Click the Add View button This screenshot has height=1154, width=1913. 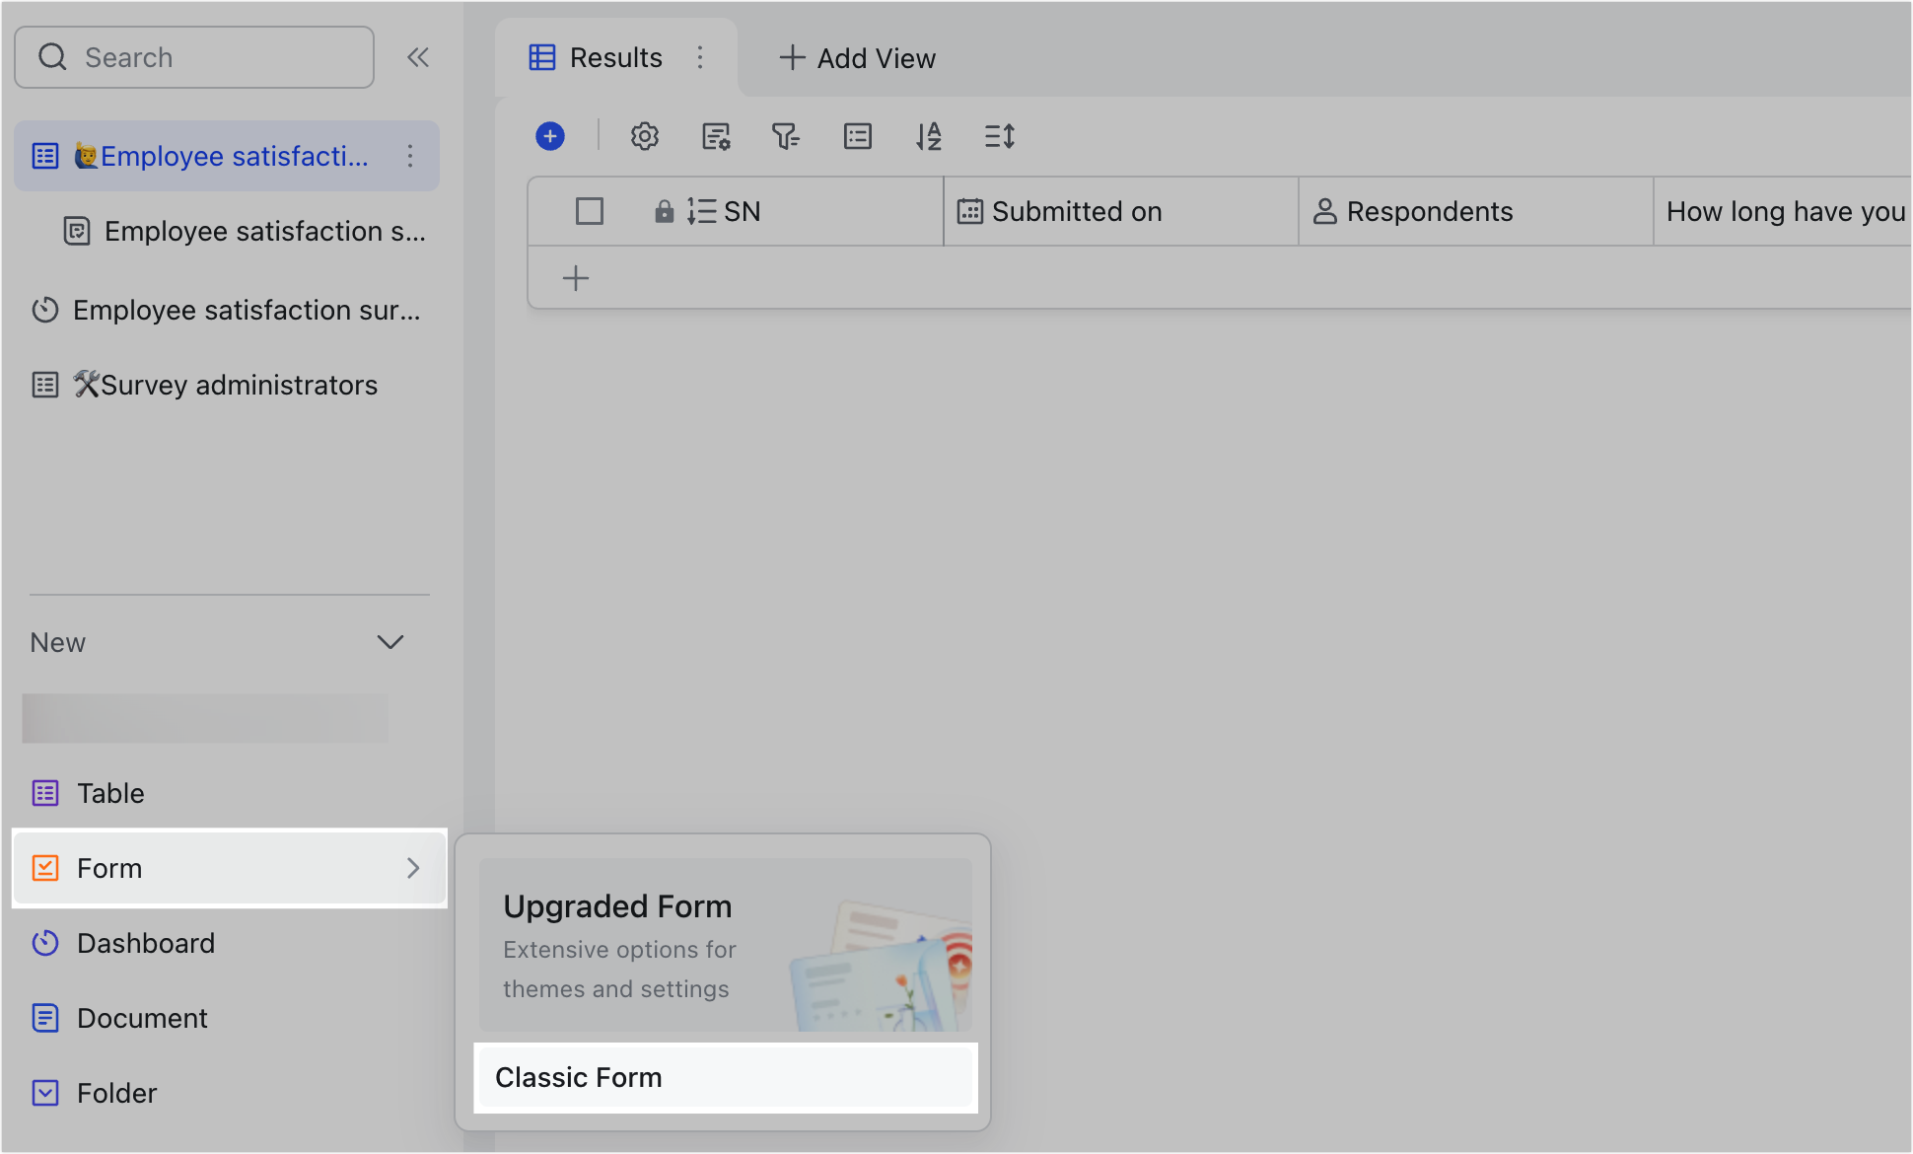857,58
